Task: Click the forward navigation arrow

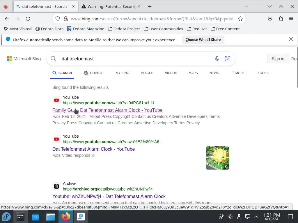Action: pos(17,19)
